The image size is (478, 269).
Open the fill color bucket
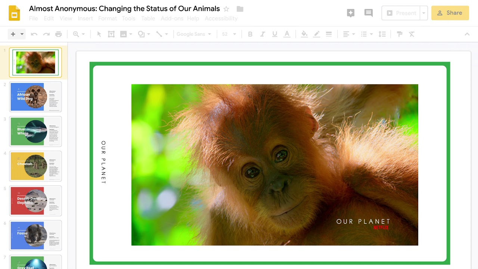coord(304,34)
